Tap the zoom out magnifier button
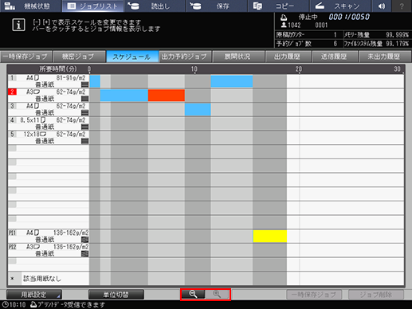Screen dimensions: 412x309 pos(193,294)
